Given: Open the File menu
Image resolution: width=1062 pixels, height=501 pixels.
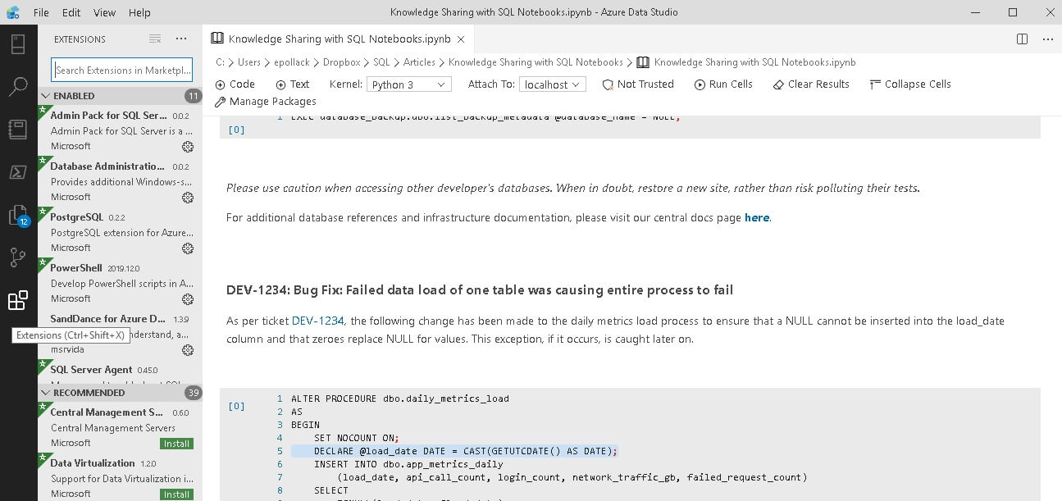Looking at the screenshot, I should [41, 12].
